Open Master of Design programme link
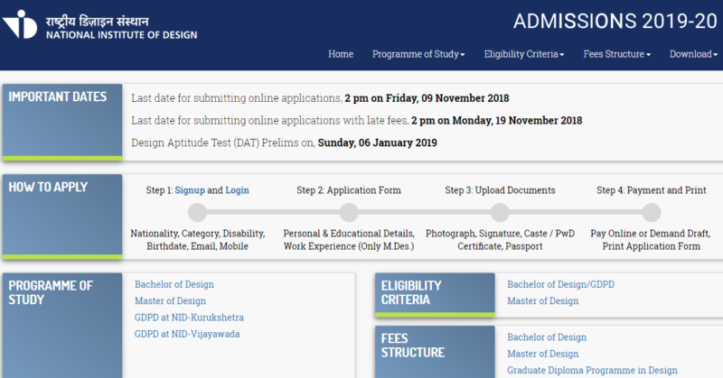This screenshot has width=723, height=378. coord(170,300)
